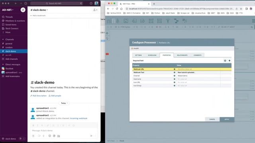Click the video clip icon in Slack composer

pos(39,136)
